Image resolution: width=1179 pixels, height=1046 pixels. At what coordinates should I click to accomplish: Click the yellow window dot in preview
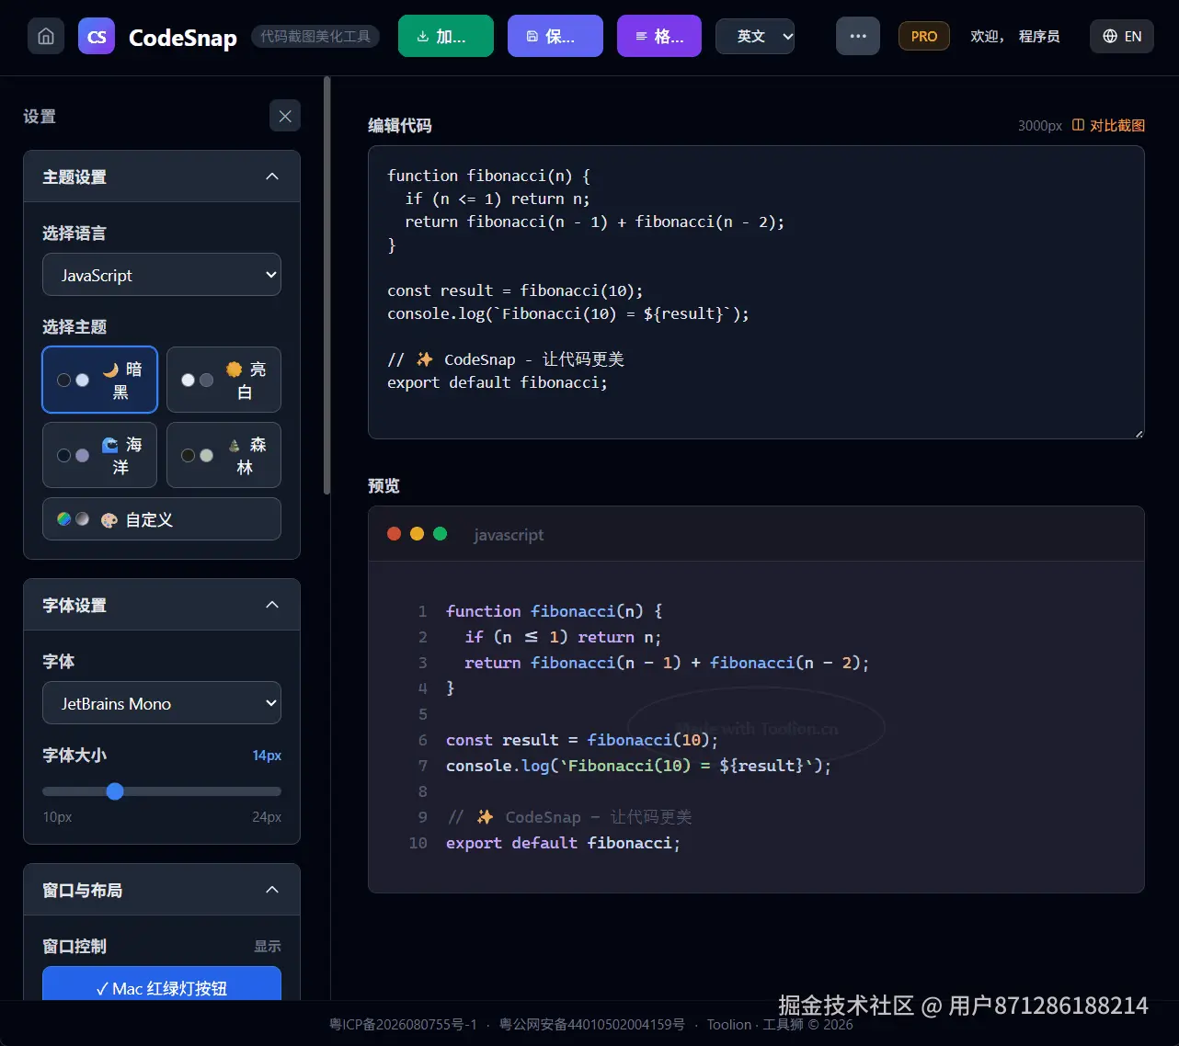(x=417, y=534)
